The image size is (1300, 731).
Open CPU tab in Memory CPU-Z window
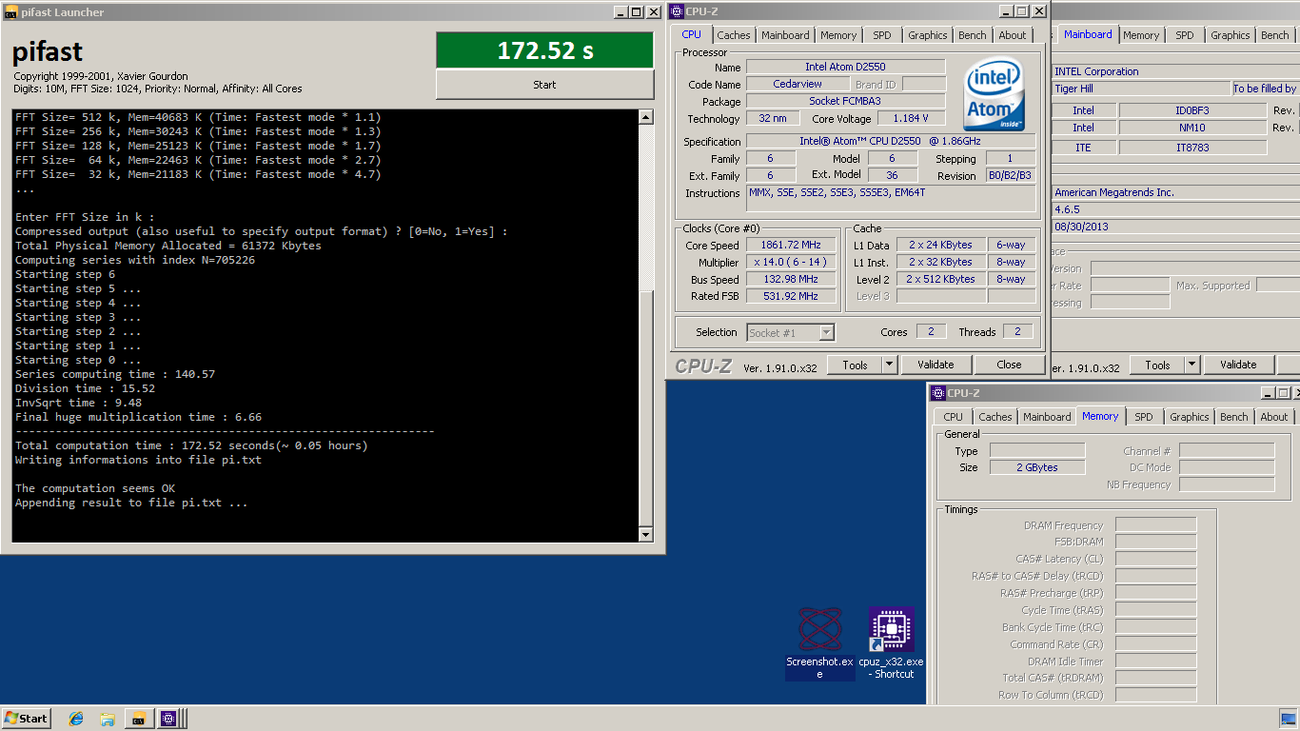[953, 417]
